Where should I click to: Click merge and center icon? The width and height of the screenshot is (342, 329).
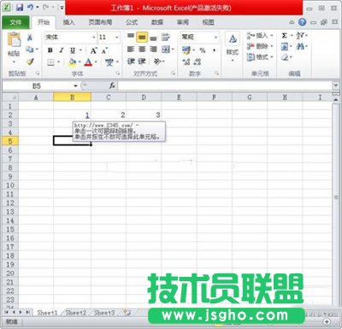[x=166, y=50]
